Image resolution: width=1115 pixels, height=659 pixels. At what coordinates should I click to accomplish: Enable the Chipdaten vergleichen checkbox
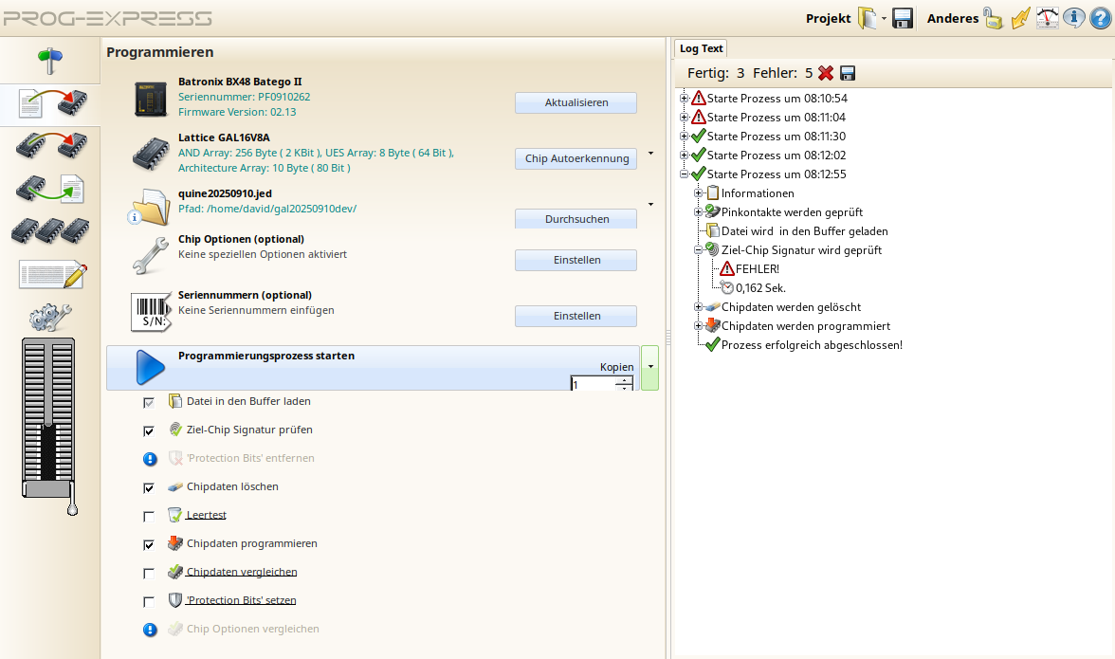(x=149, y=574)
